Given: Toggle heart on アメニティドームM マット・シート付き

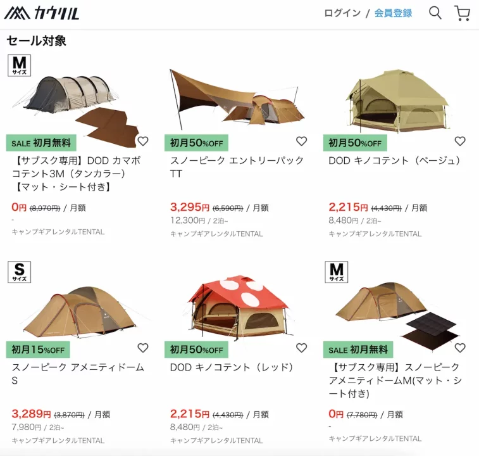Looking at the screenshot, I should tap(460, 348).
